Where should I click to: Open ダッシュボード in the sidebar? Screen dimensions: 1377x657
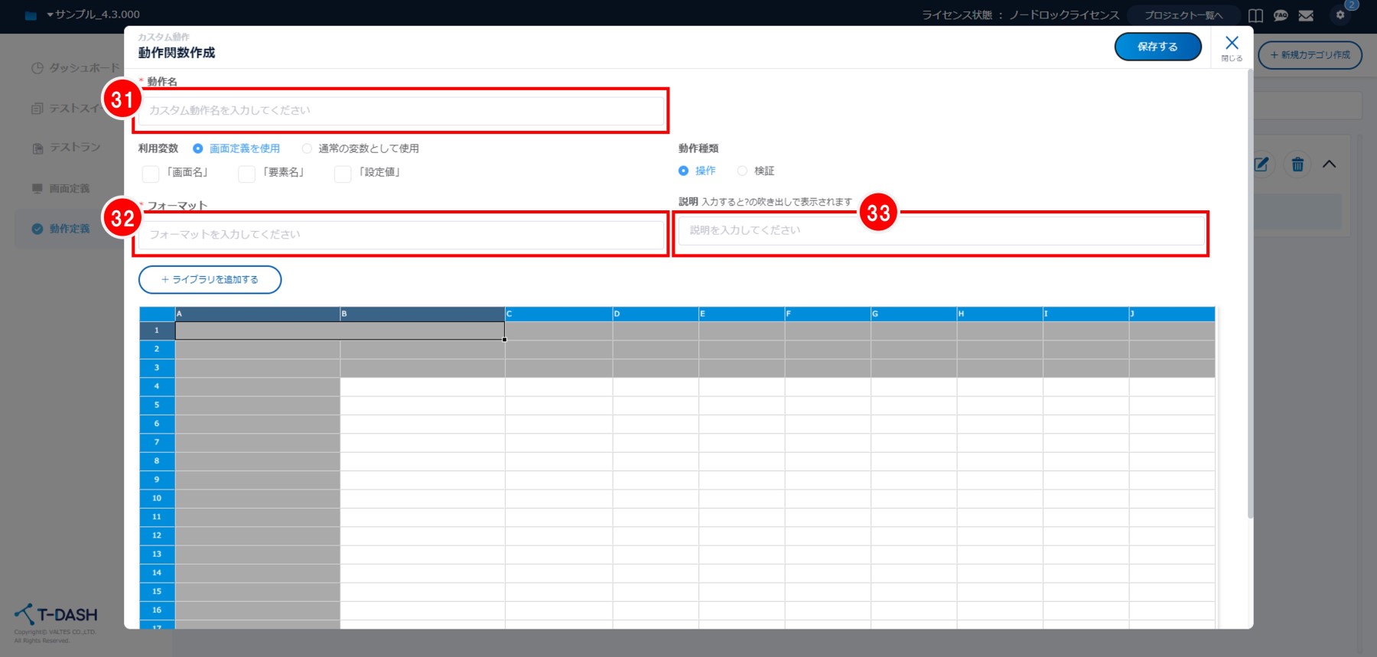click(x=83, y=68)
